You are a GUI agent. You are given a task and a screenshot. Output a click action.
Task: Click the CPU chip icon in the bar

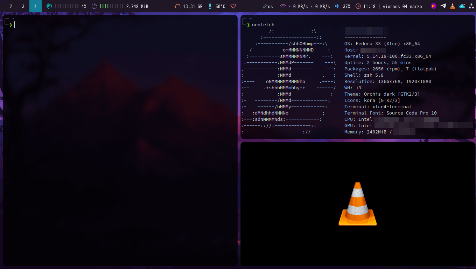click(49, 6)
